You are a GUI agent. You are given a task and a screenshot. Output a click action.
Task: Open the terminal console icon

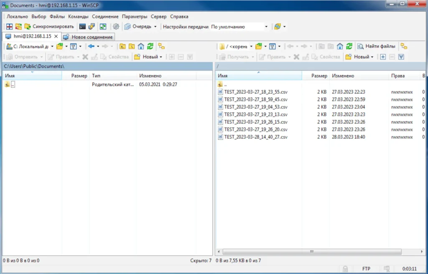[82, 26]
